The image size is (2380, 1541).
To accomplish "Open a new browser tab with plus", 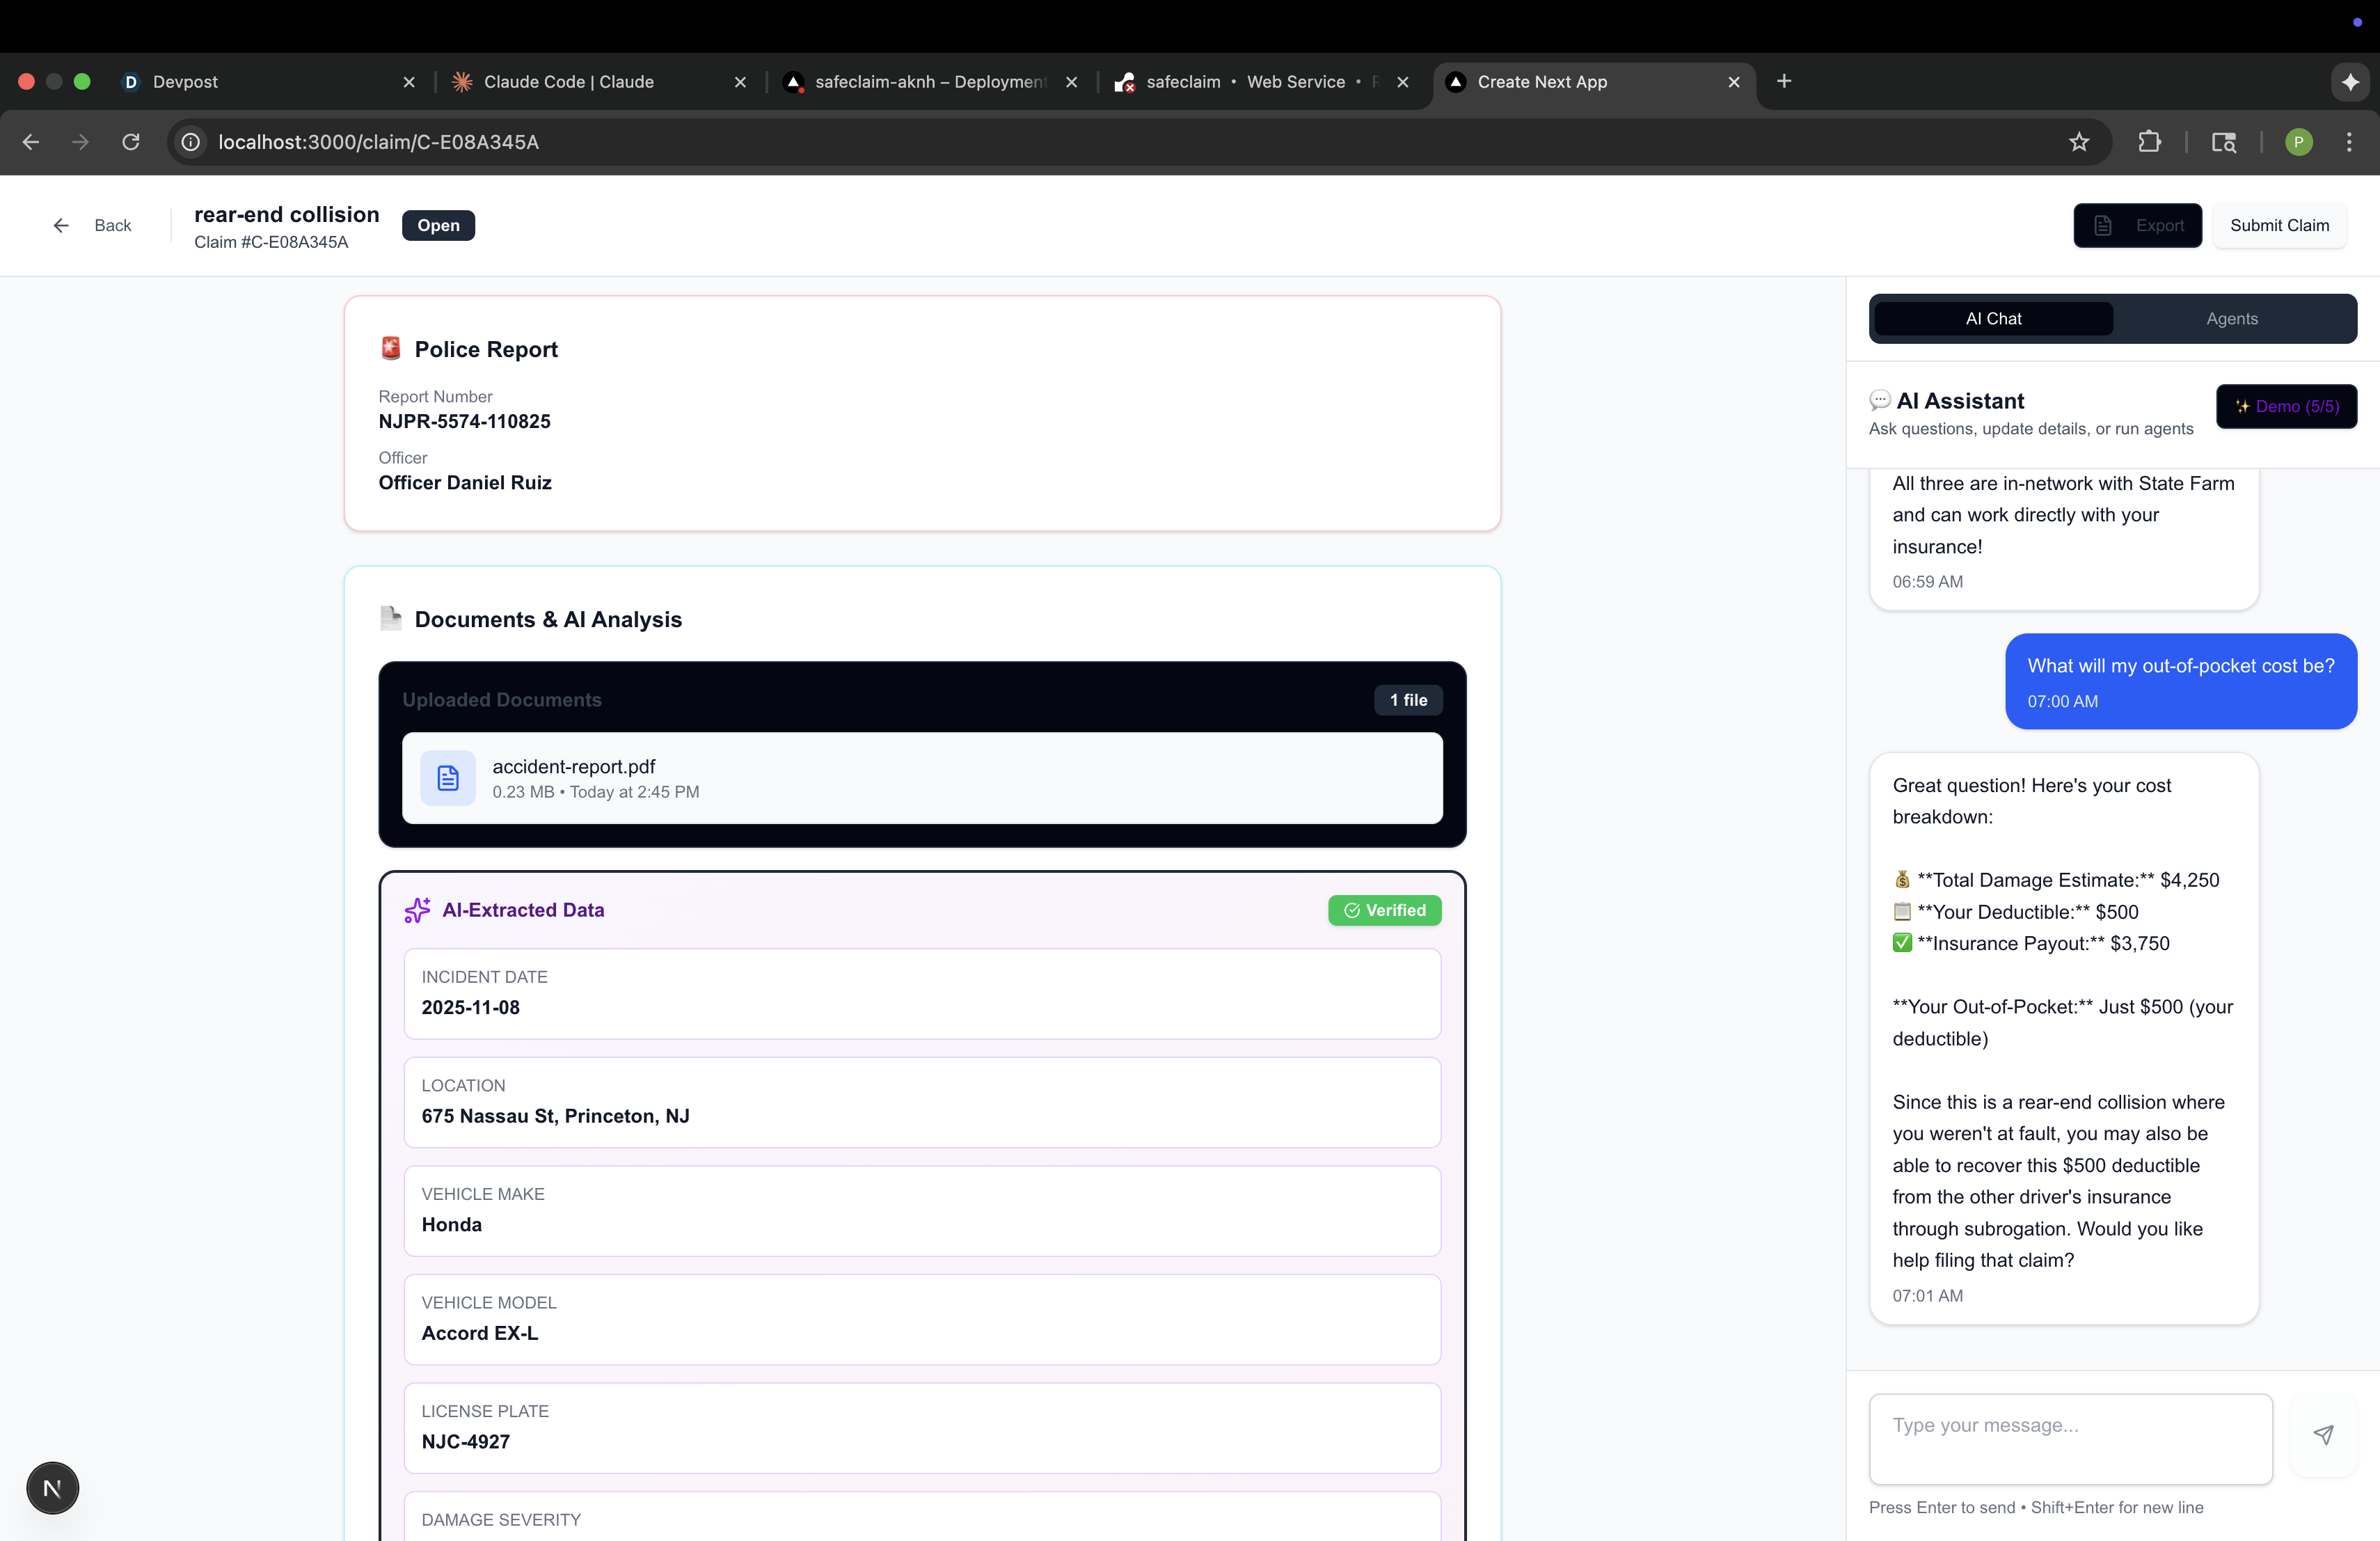I will tap(1784, 81).
